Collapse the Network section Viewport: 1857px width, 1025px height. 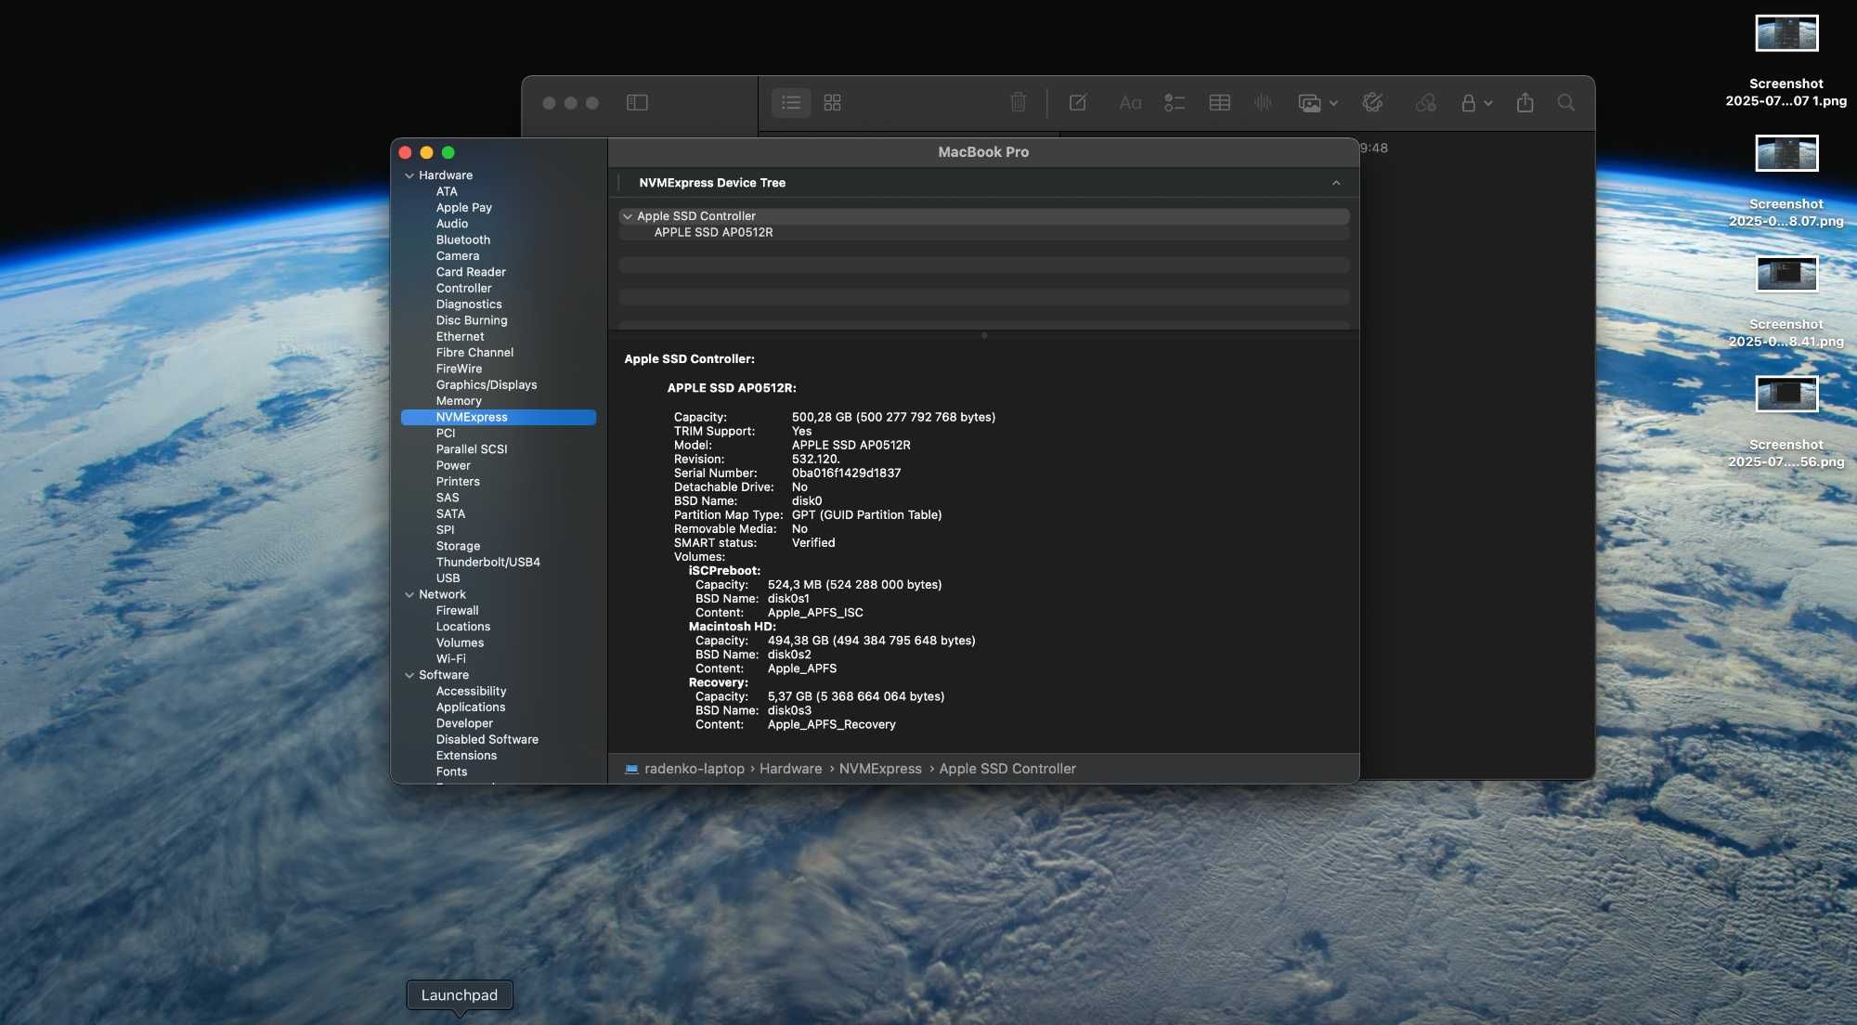pyautogui.click(x=409, y=595)
